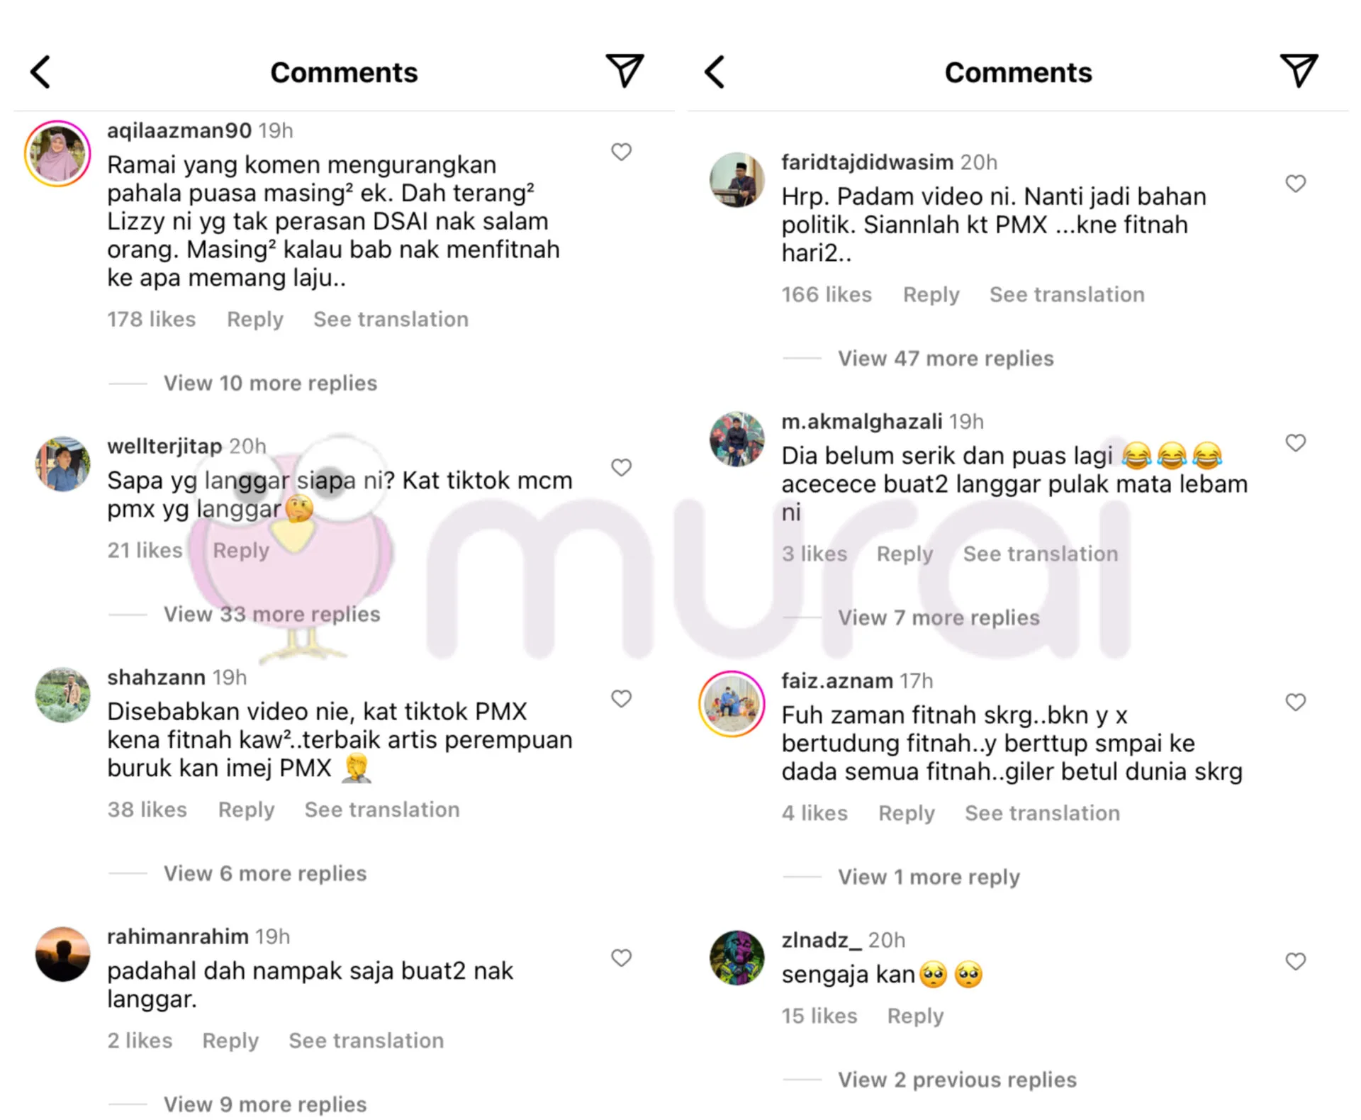The image size is (1361, 1120).
Task: Heart the comment by shahzann
Action: (622, 698)
